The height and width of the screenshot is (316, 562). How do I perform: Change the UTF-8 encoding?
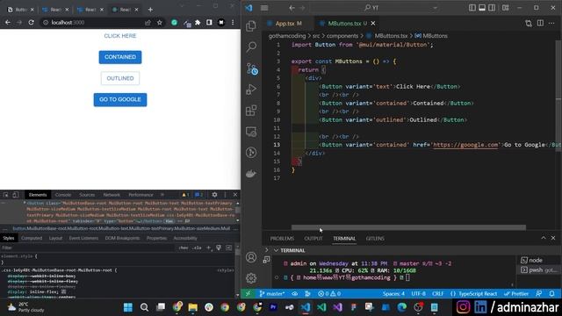[x=418, y=294]
